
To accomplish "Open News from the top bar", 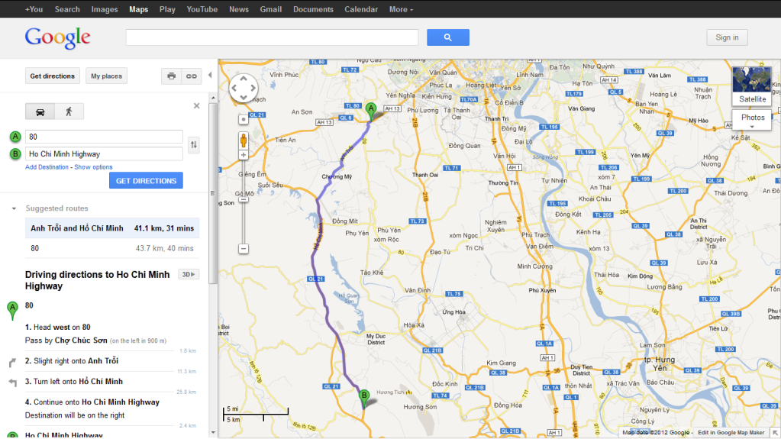I will (x=239, y=9).
